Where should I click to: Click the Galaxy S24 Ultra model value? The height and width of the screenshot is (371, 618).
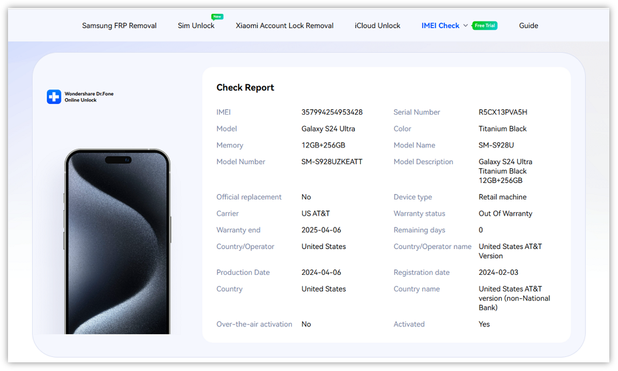[328, 129]
